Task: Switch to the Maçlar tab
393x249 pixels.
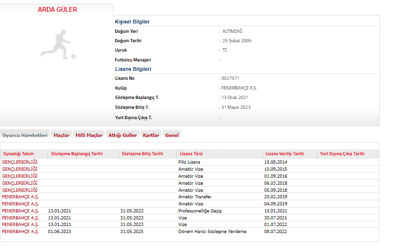Action: coord(61,135)
